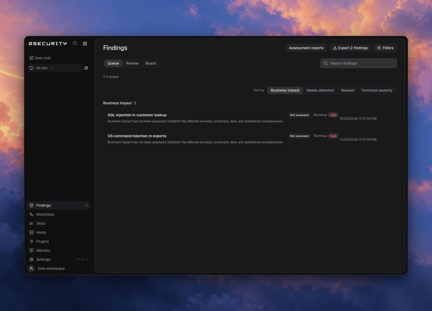The width and height of the screenshot is (432, 311).
Task: Click the Findings page heading
Action: click(x=115, y=48)
